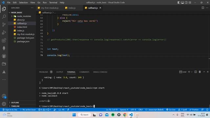Toggle primary side bar layout button
210x118 pixels.
pyautogui.click(x=179, y=3)
